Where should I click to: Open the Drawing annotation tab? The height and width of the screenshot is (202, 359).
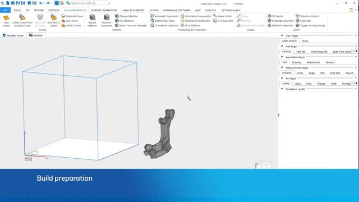[x=297, y=62]
